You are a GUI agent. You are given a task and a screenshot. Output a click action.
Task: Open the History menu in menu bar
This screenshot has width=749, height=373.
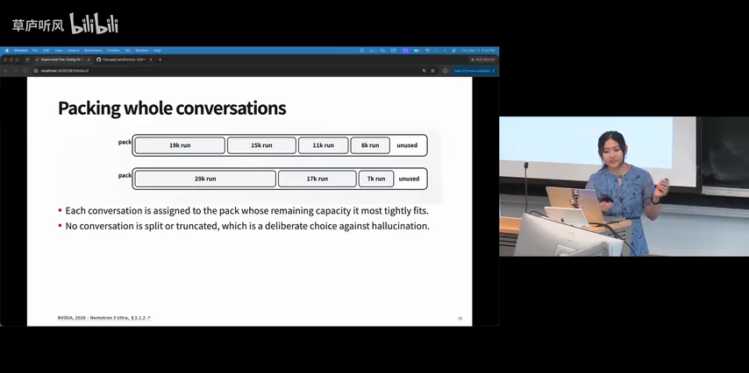pyautogui.click(x=73, y=50)
